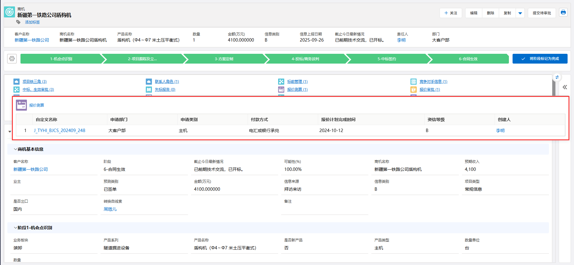Click the 将阶段标记为完成 button

point(540,59)
